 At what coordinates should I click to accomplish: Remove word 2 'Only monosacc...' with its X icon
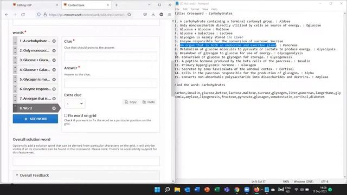pyautogui.click(x=54, y=50)
